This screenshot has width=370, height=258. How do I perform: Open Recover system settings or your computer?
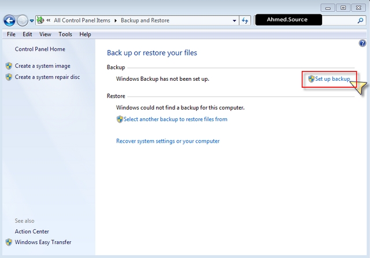pos(168,141)
